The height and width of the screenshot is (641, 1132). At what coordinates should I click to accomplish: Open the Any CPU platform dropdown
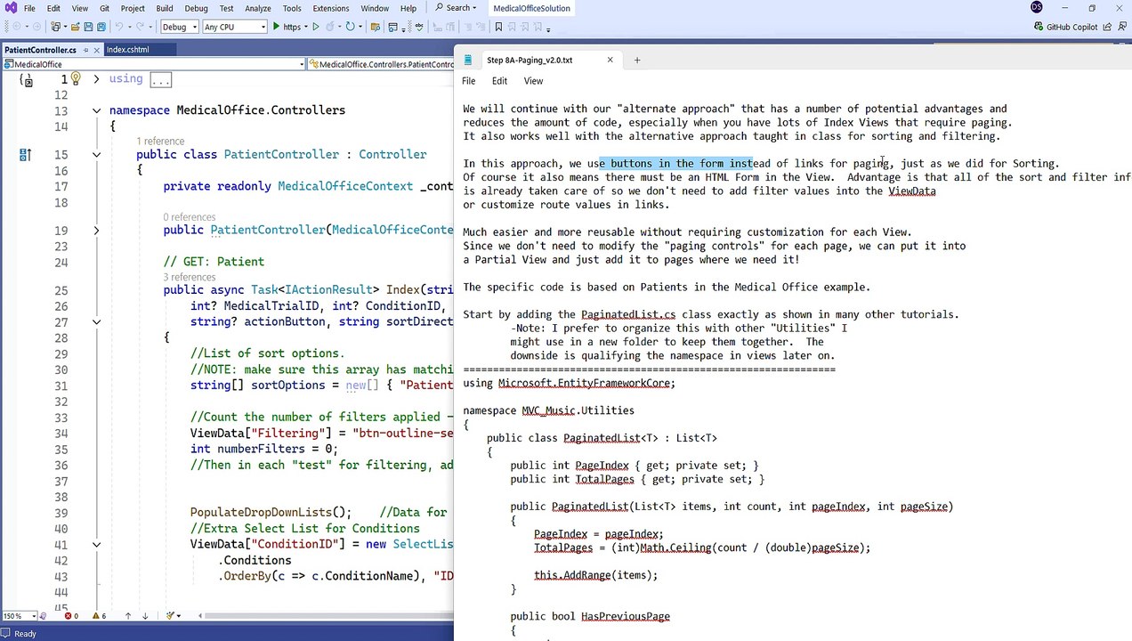(234, 27)
